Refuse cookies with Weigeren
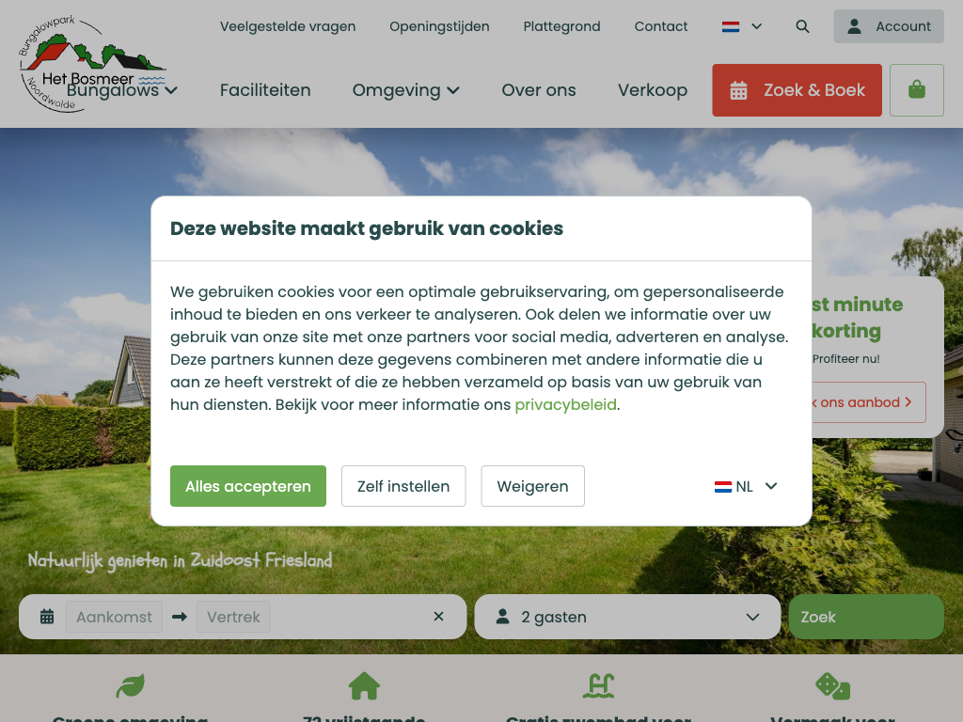The height and width of the screenshot is (722, 963). pos(532,486)
